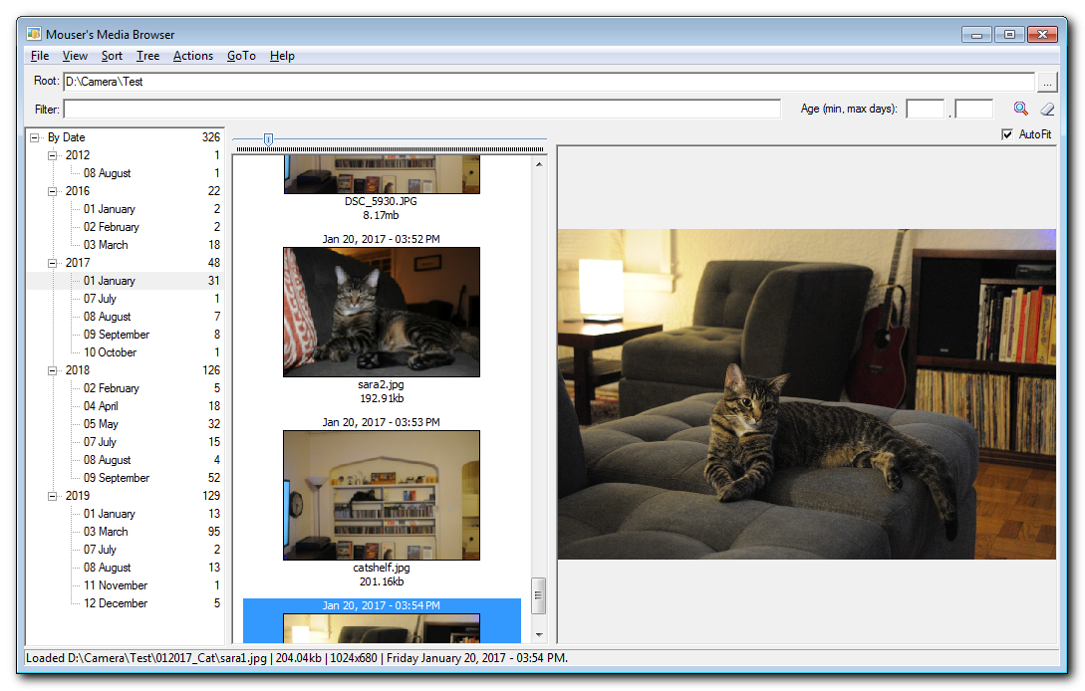
Task: Select 01 January under 2016
Action: coord(110,209)
